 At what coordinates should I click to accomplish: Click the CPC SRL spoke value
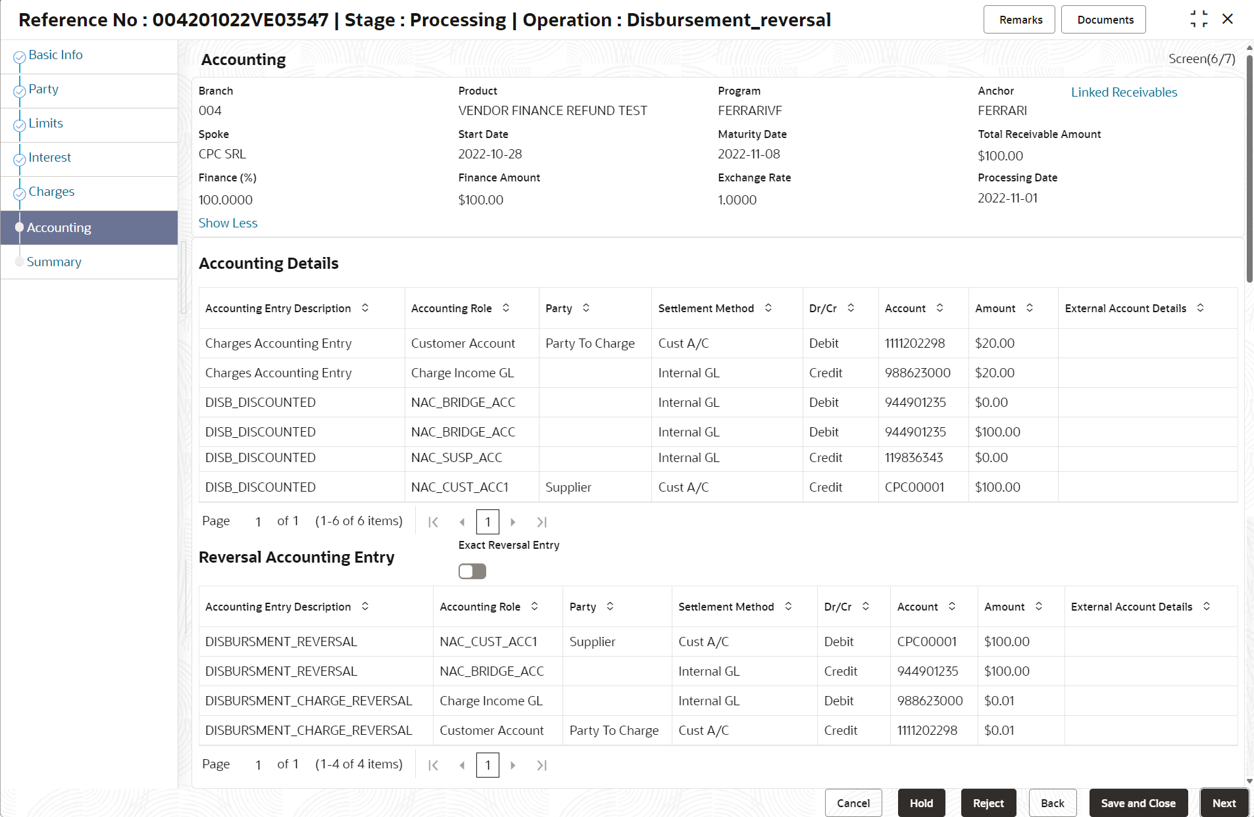(222, 154)
